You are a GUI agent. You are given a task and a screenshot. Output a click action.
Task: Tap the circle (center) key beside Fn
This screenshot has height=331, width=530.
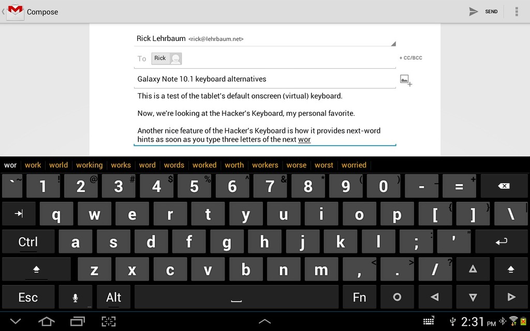coord(397,297)
